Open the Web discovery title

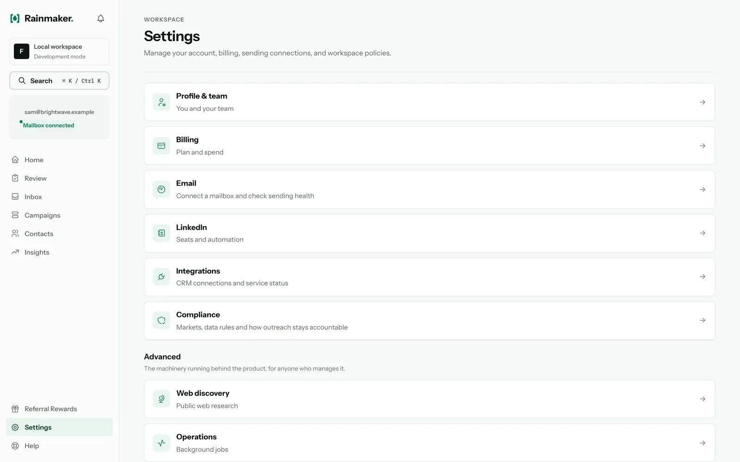[203, 393]
